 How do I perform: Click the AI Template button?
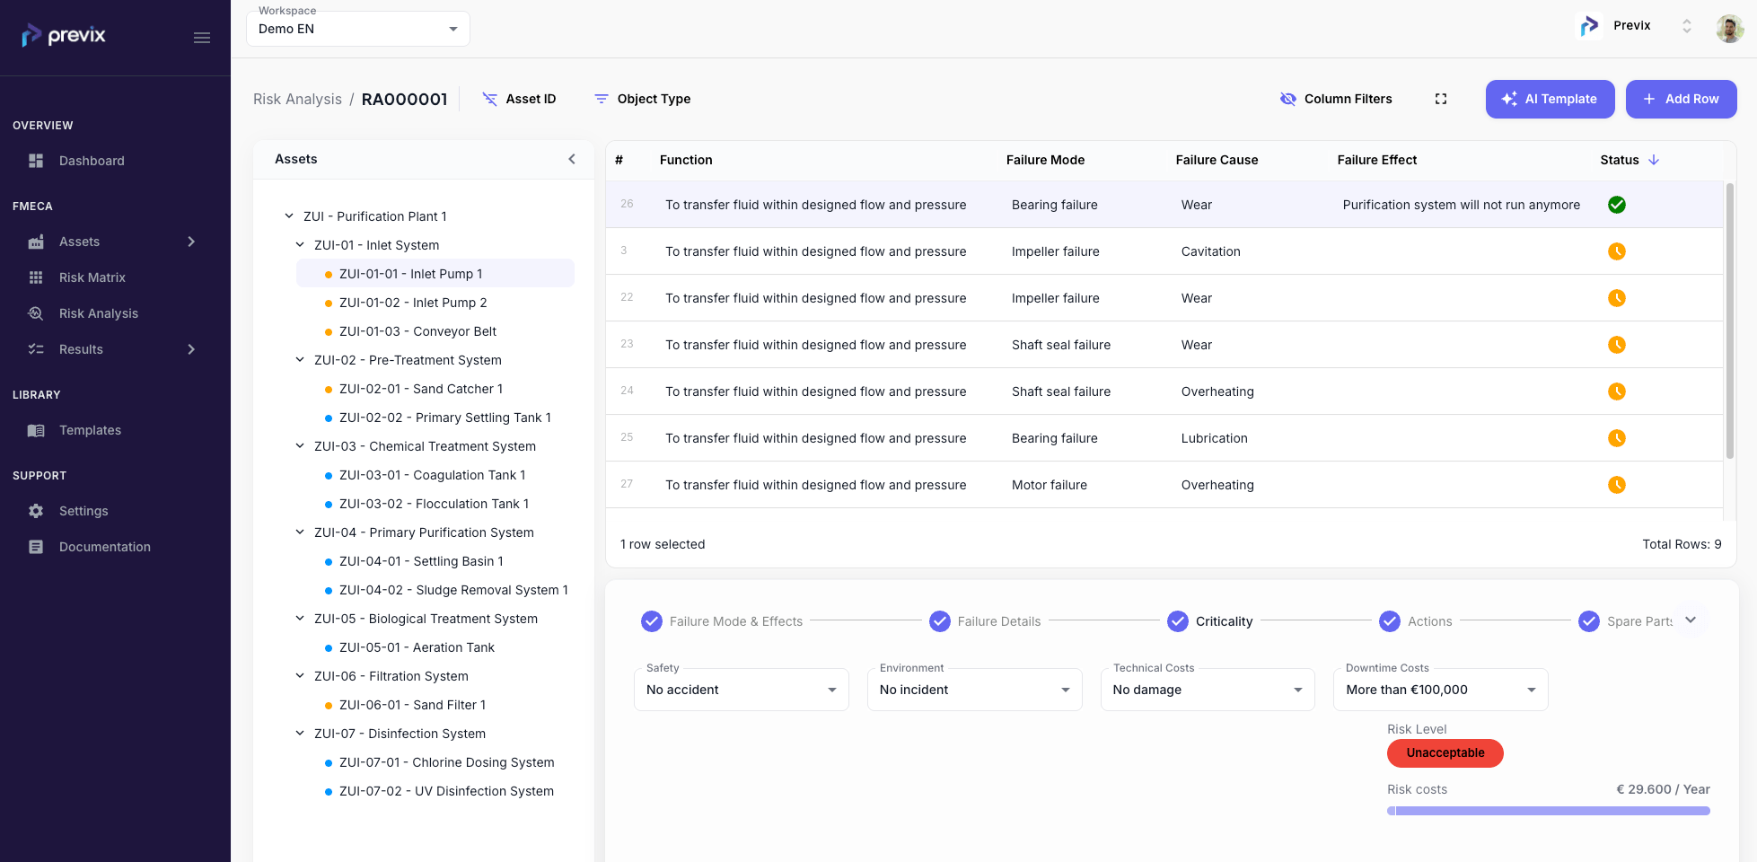(1550, 99)
